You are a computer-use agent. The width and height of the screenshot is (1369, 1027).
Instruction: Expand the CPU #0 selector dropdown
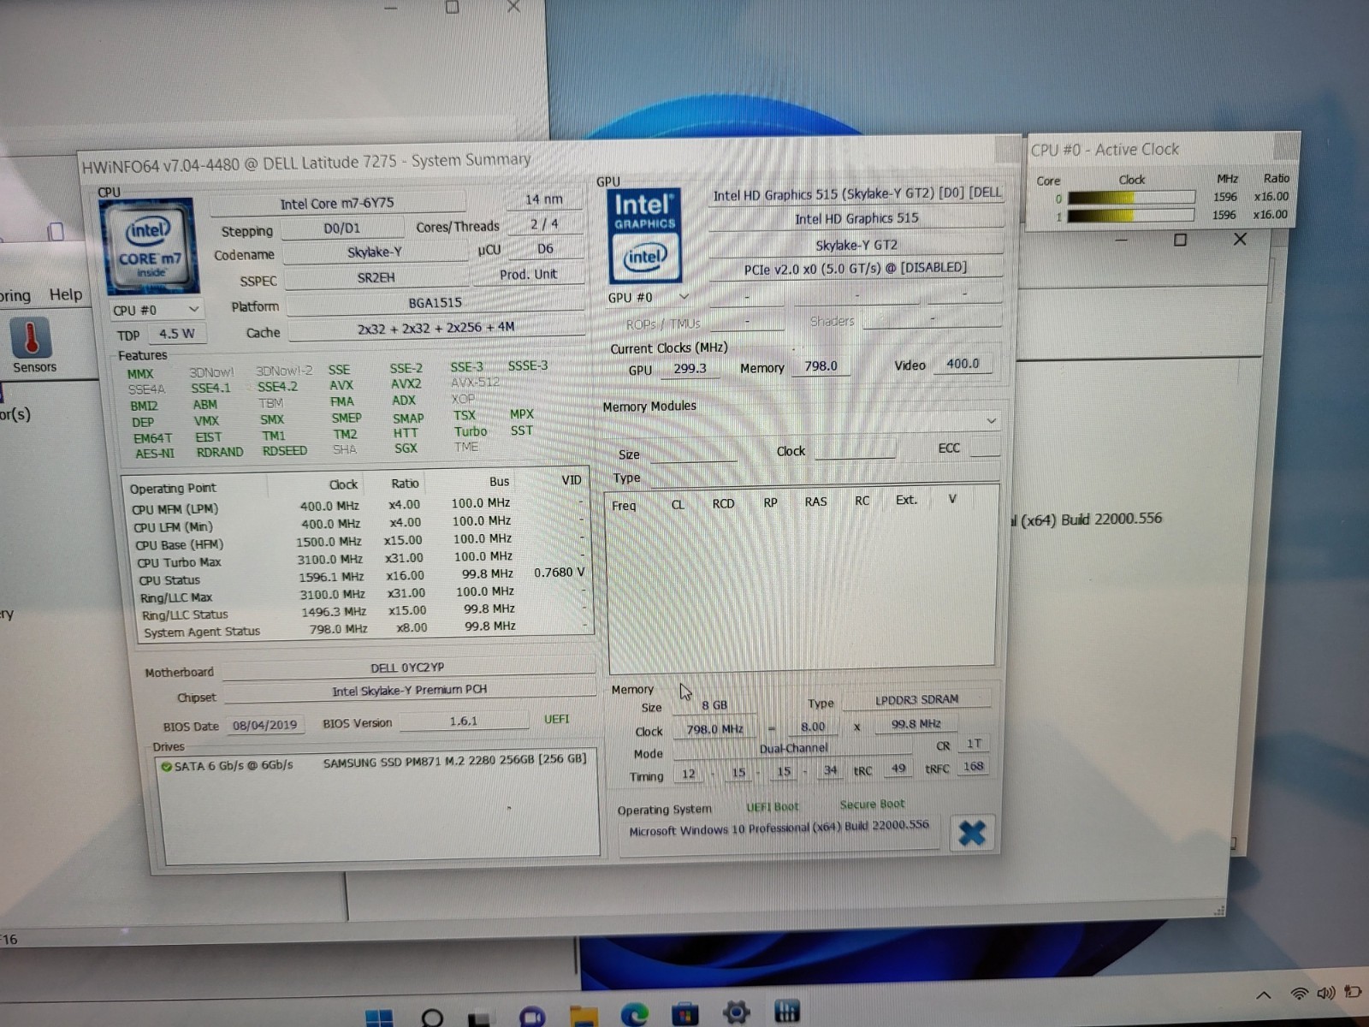pyautogui.click(x=156, y=310)
